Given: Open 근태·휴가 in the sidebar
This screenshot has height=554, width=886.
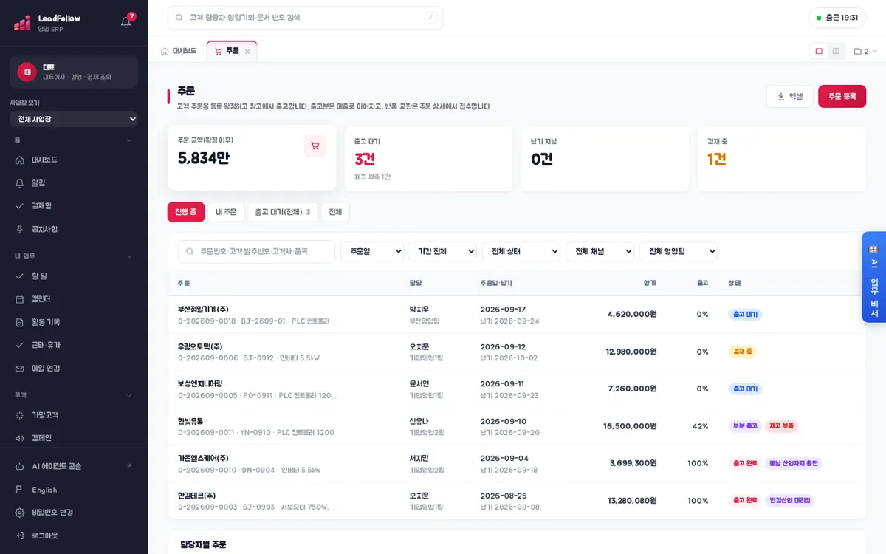Looking at the screenshot, I should (74, 345).
